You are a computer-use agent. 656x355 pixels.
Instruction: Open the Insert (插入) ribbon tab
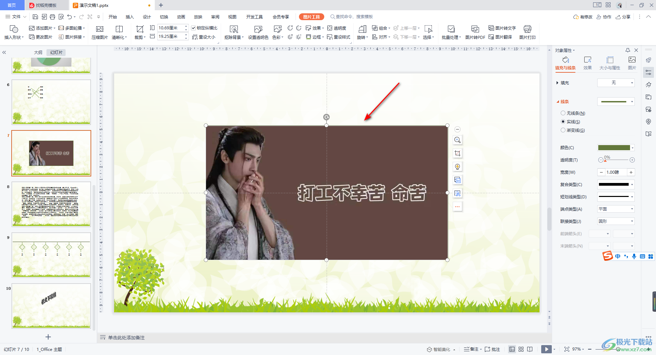(129, 17)
